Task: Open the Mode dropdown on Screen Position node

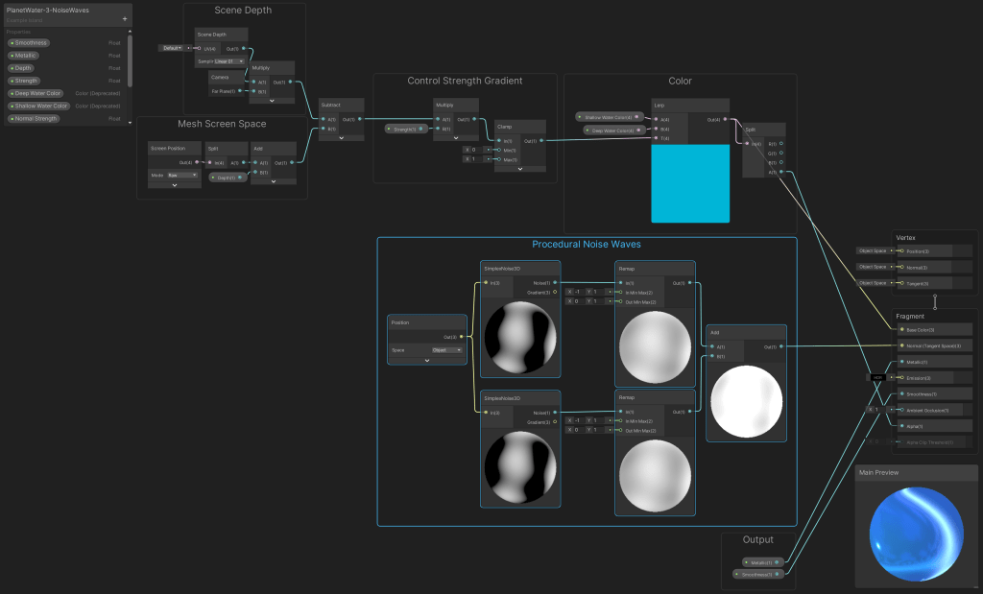Action: [181, 175]
